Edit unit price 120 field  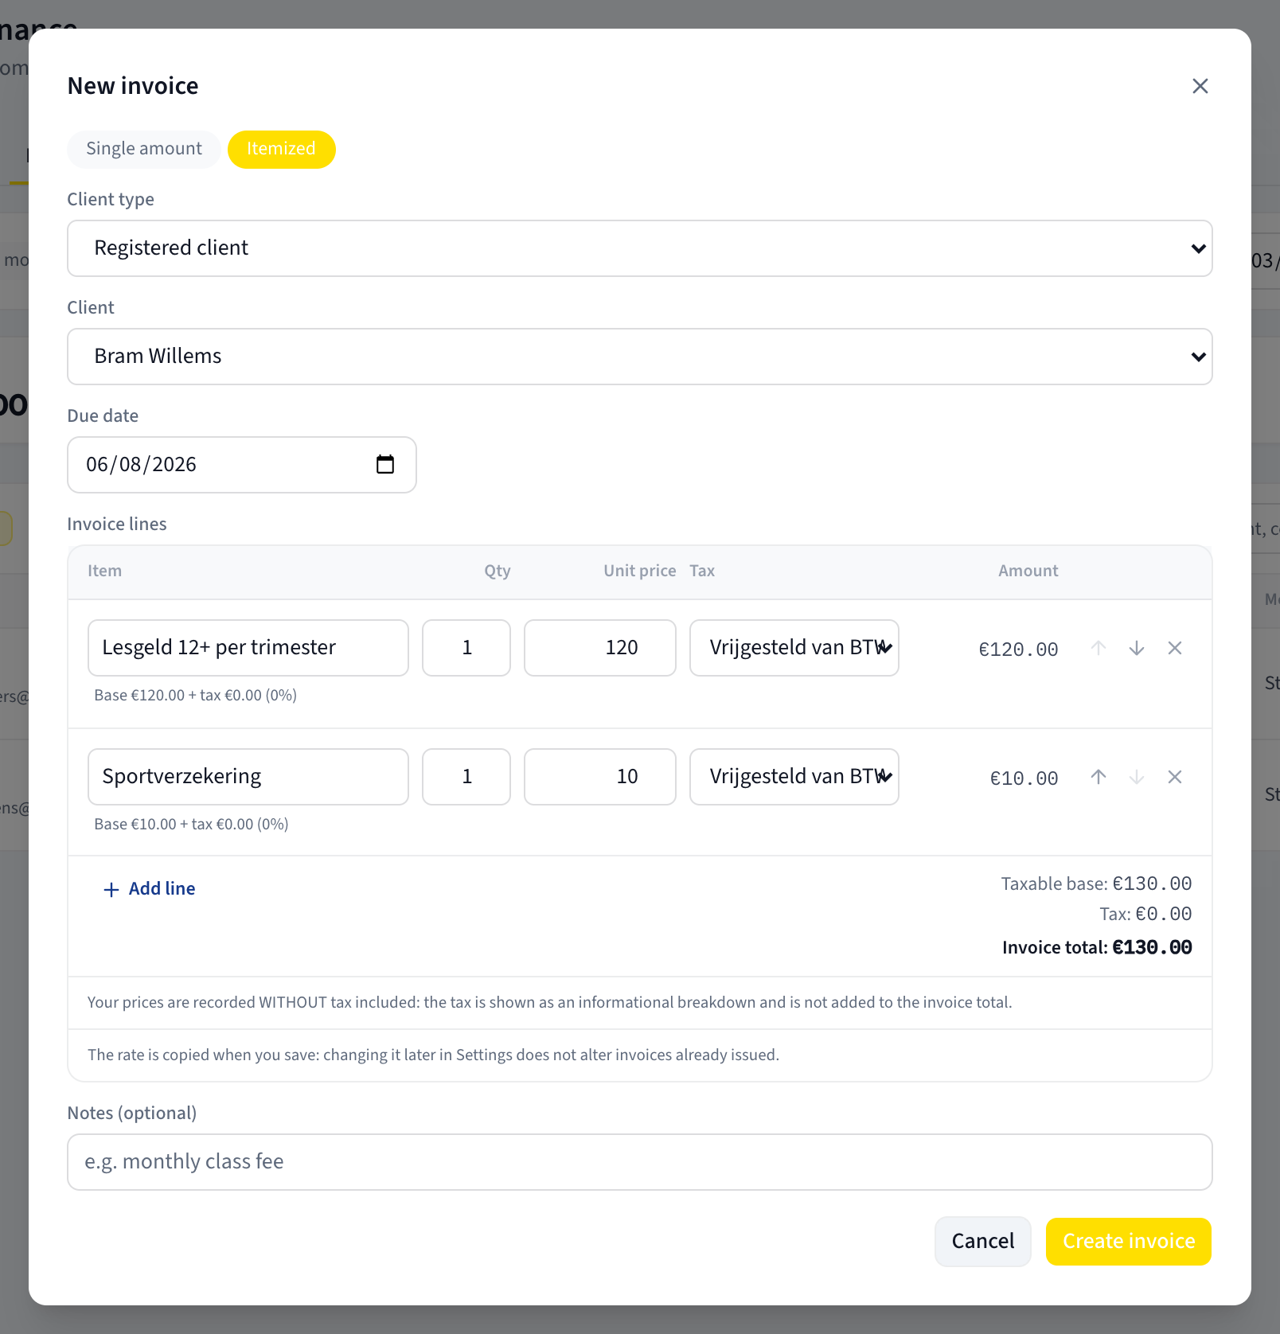(x=600, y=648)
